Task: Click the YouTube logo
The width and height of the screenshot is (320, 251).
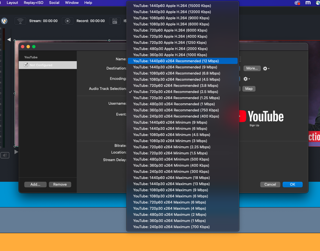Action: click(x=261, y=116)
